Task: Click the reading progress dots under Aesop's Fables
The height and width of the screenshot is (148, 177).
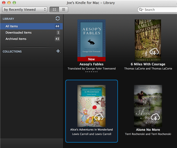Action: 91,72
